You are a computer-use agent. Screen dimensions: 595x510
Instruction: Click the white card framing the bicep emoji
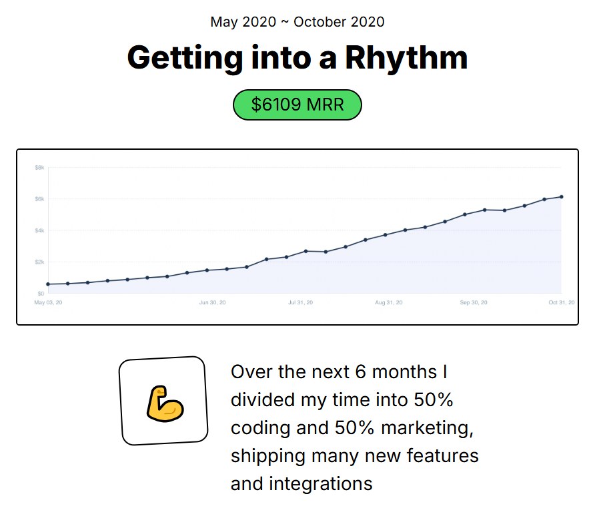[163, 401]
